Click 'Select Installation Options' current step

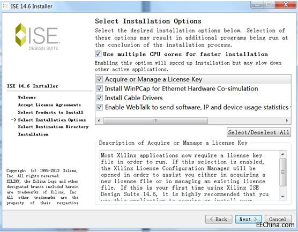click(x=52, y=120)
